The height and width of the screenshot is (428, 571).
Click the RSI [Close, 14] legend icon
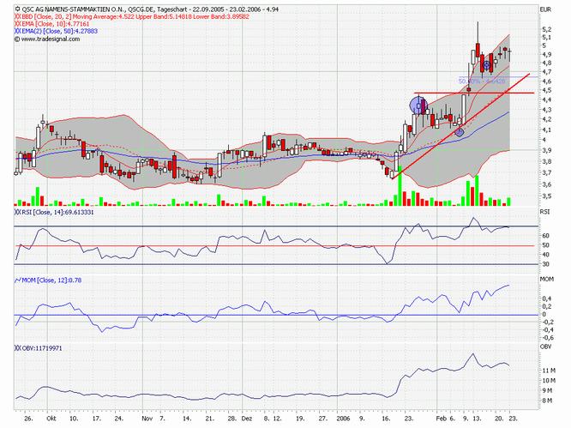tap(17, 212)
